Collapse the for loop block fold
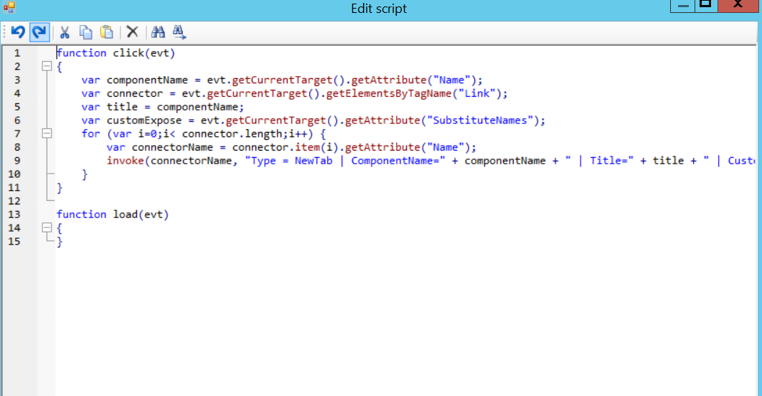This screenshot has height=396, width=762. tap(47, 133)
